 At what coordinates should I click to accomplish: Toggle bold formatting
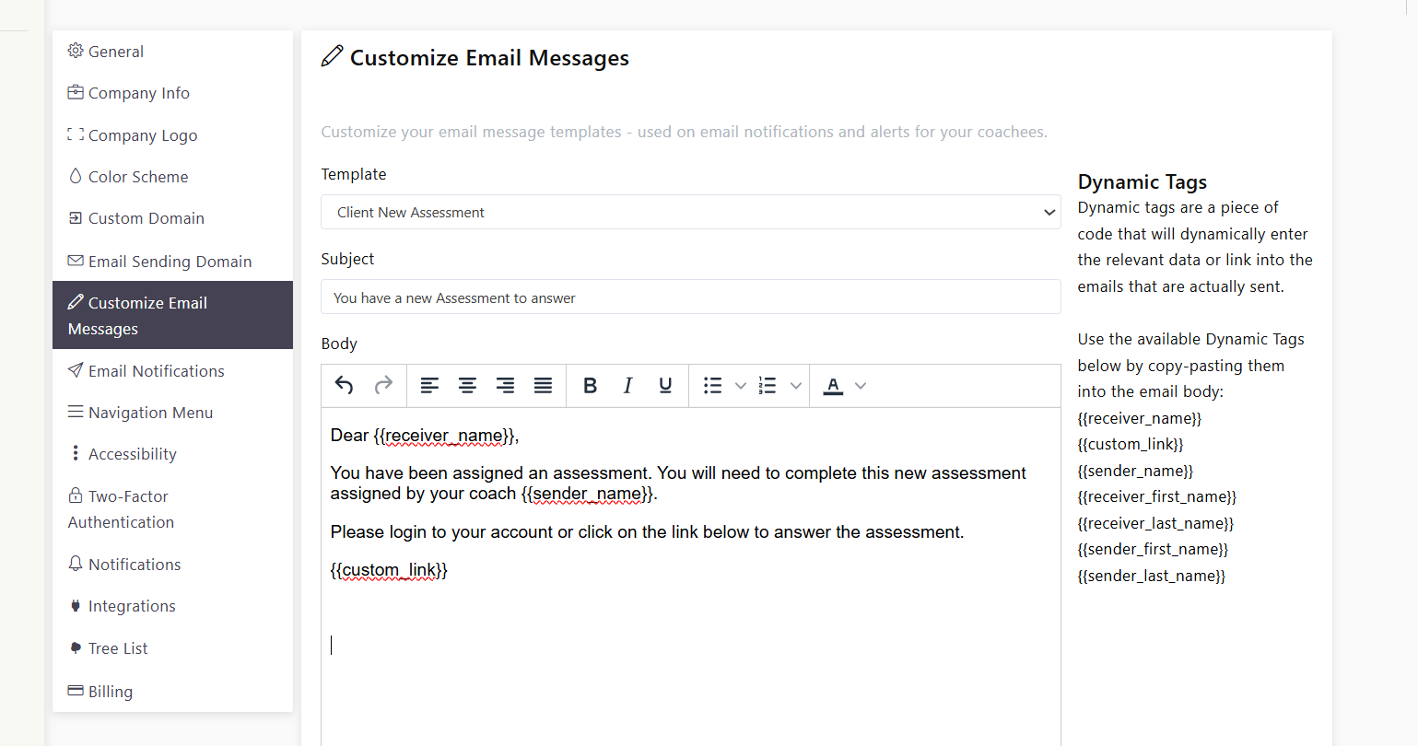point(591,386)
